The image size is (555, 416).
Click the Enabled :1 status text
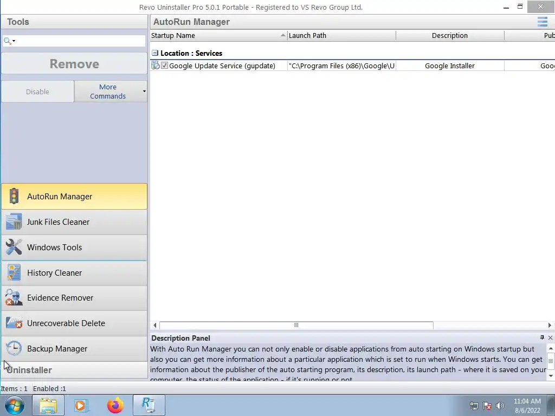49,388
